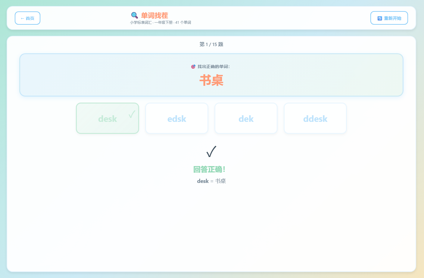Screen dimensions: 424x278
Task: Click the small checkmark on the desk card
Action: (x=132, y=114)
